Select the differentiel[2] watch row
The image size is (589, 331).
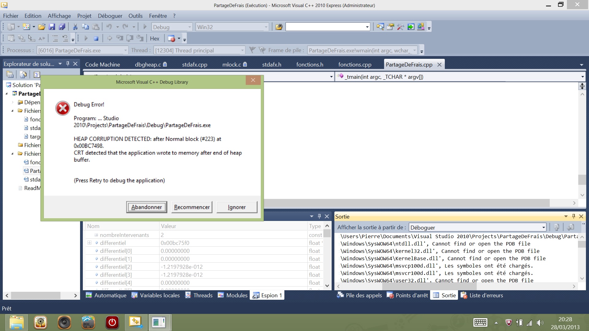tap(204, 267)
